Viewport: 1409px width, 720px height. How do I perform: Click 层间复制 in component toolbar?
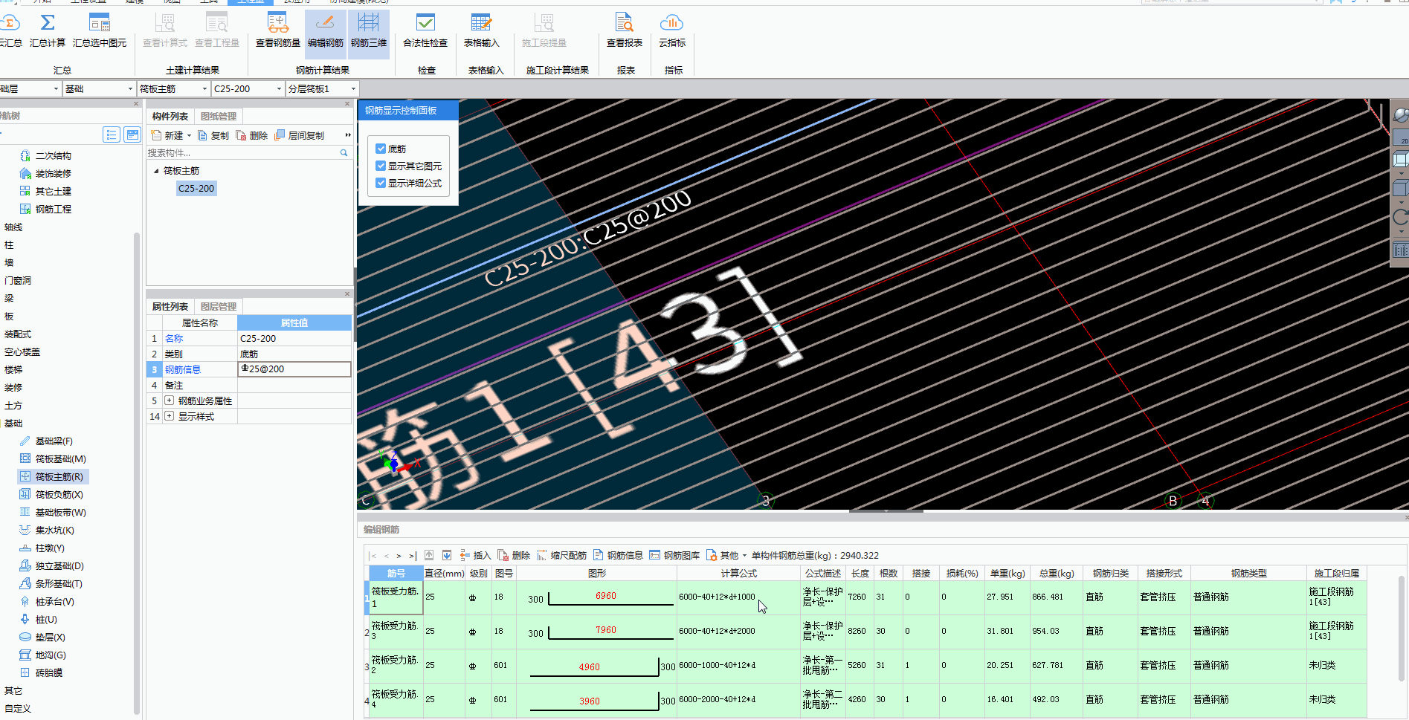tap(300, 136)
